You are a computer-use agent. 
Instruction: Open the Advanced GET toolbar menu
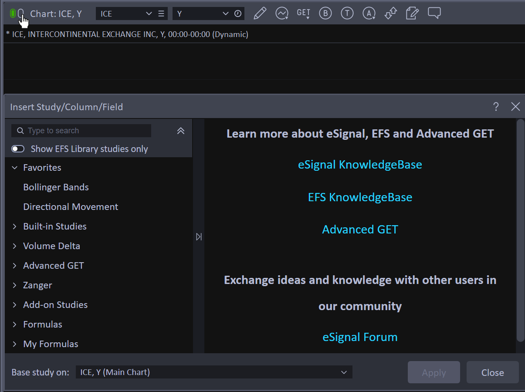coord(303,14)
